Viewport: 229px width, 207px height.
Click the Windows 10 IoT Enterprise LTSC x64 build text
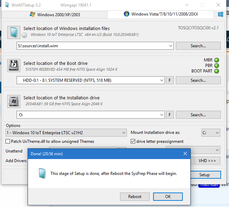(x=85, y=34)
